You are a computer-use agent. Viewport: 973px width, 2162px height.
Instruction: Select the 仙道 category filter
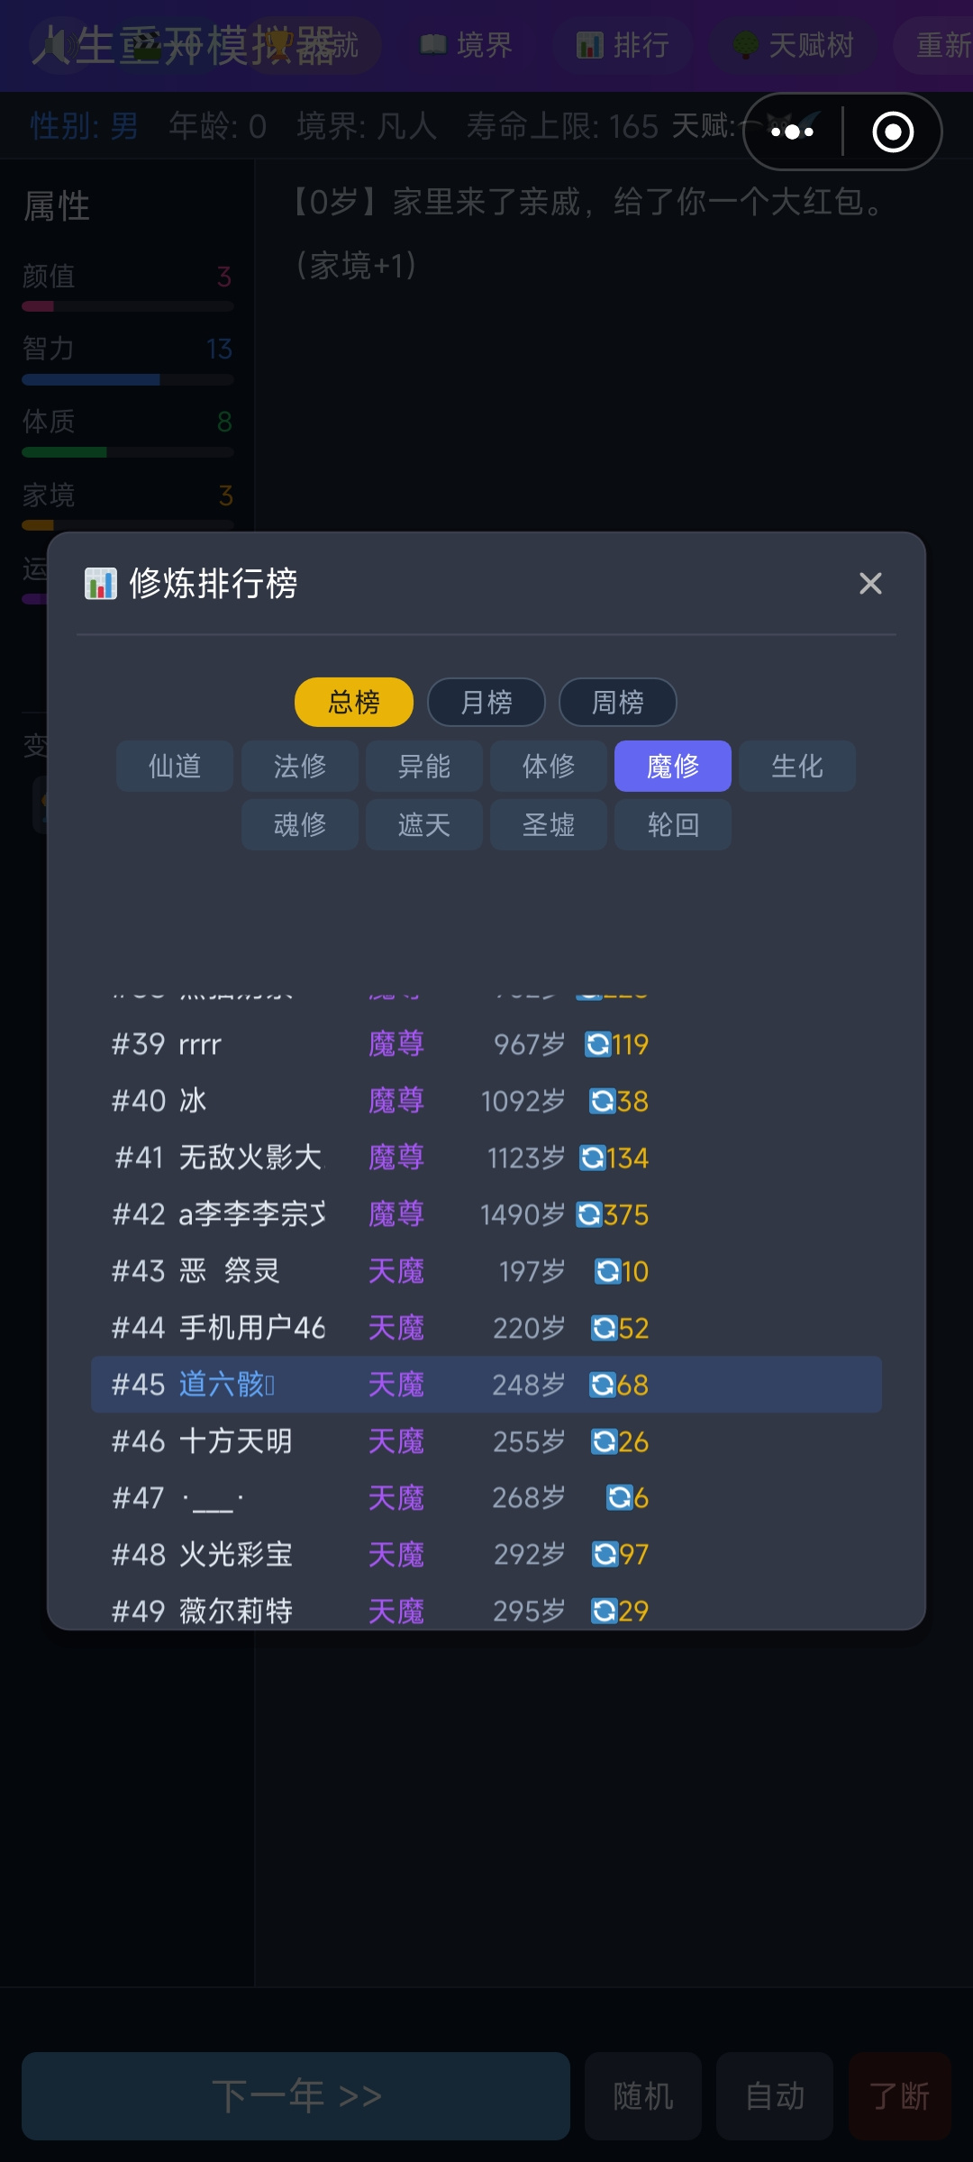(x=175, y=767)
